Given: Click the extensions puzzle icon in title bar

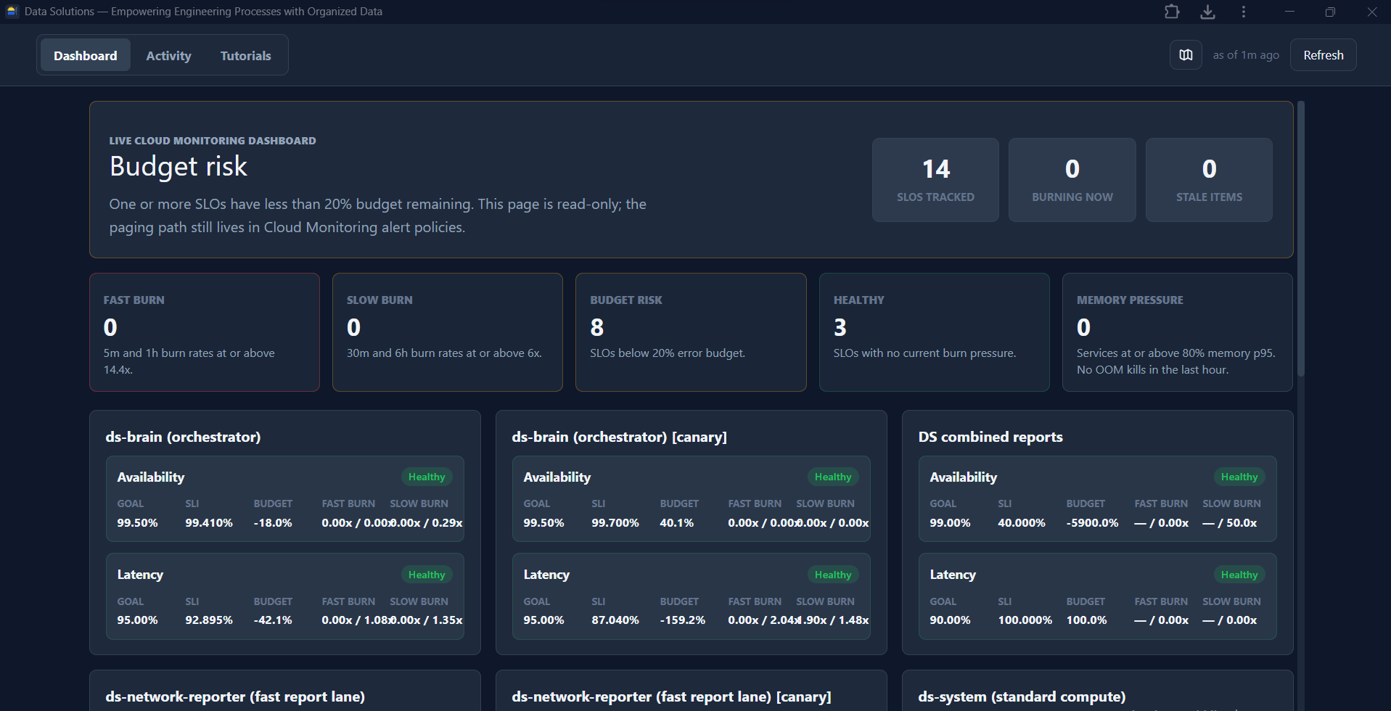Looking at the screenshot, I should tap(1172, 12).
